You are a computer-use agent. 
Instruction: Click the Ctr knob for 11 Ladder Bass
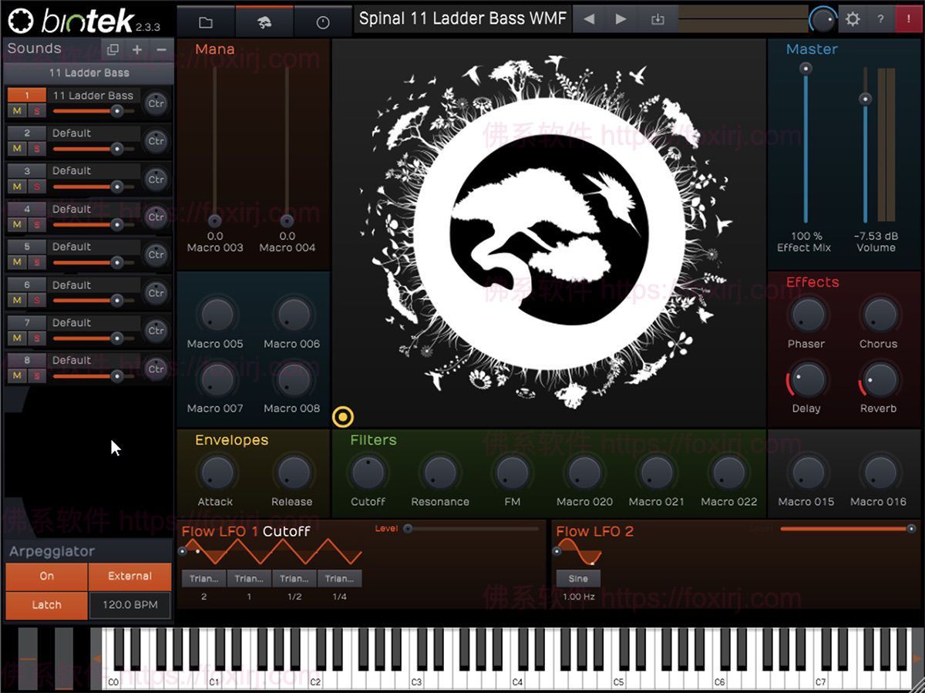[x=156, y=103]
